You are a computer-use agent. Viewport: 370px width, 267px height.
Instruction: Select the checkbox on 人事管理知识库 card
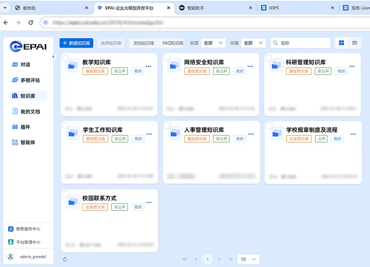tap(167, 125)
